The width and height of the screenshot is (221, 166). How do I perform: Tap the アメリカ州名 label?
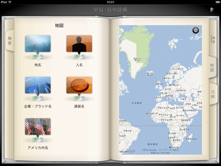click(38, 148)
